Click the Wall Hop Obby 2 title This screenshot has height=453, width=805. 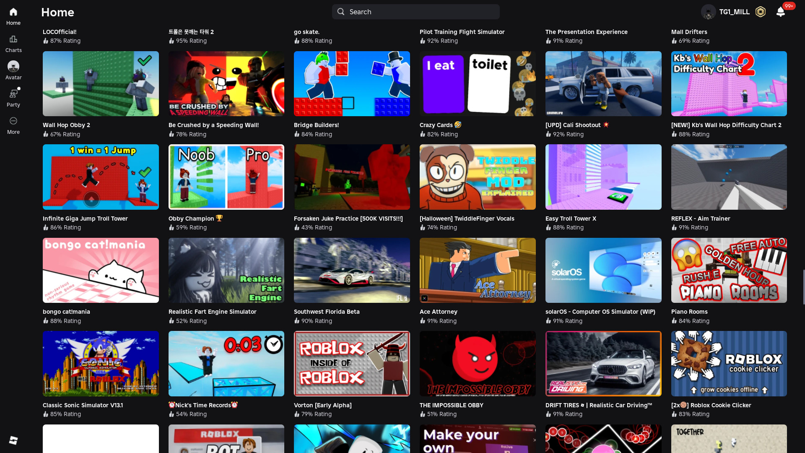point(66,125)
